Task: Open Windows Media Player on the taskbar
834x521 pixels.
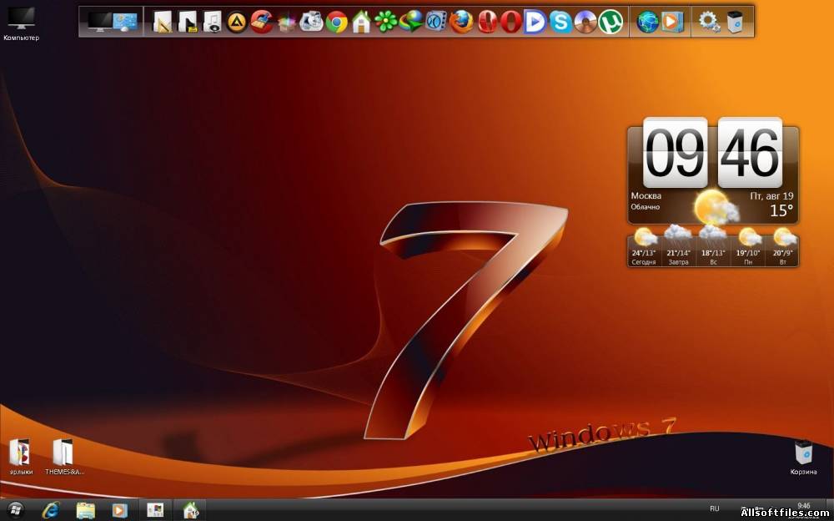Action: coord(119,510)
